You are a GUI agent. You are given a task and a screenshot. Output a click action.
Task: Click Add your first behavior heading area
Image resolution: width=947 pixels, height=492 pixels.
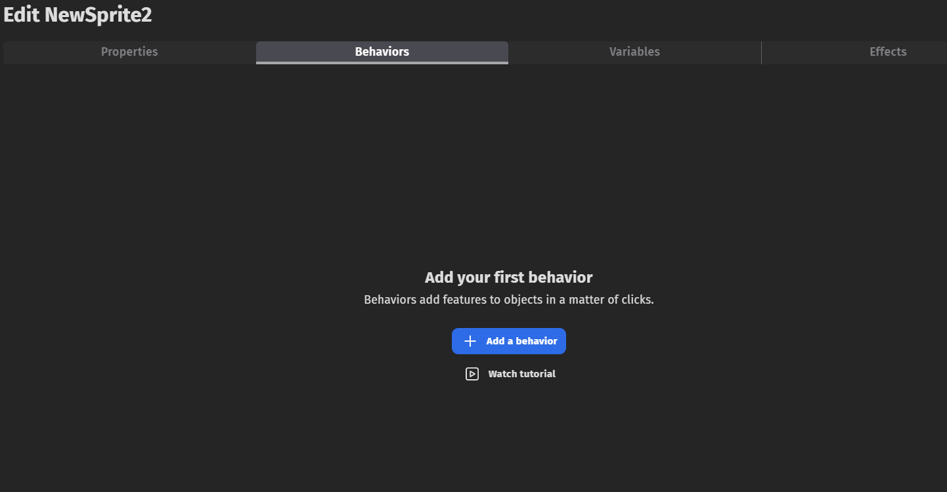pos(509,277)
